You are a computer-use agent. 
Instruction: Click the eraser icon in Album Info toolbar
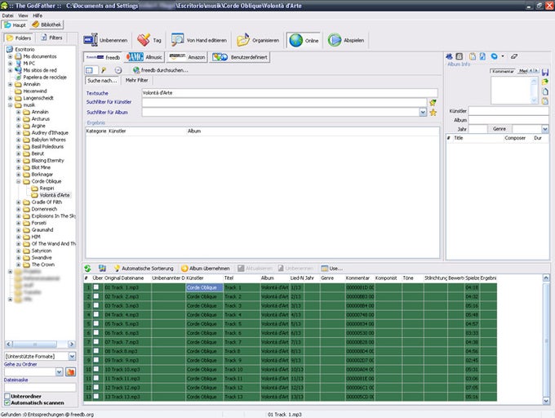[514, 56]
